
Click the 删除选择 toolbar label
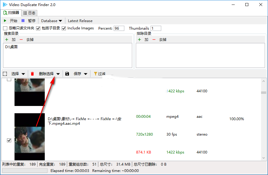(46, 74)
